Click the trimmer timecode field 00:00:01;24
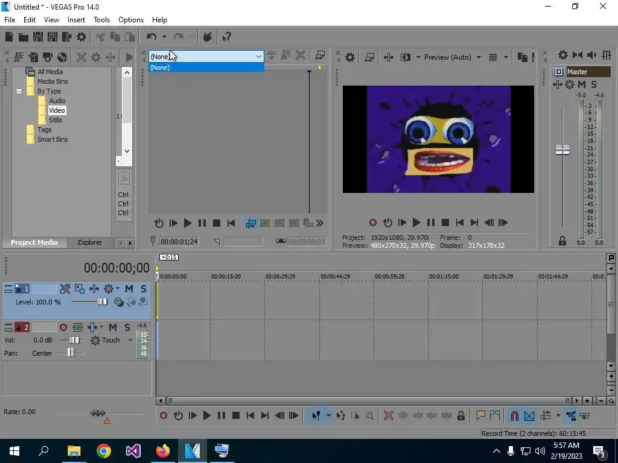The height and width of the screenshot is (463, 618). click(179, 242)
